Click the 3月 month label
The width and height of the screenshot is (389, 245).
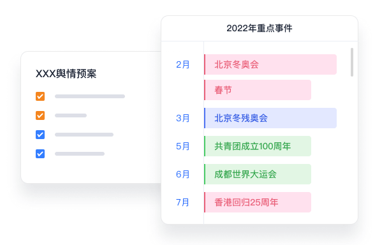coord(183,118)
